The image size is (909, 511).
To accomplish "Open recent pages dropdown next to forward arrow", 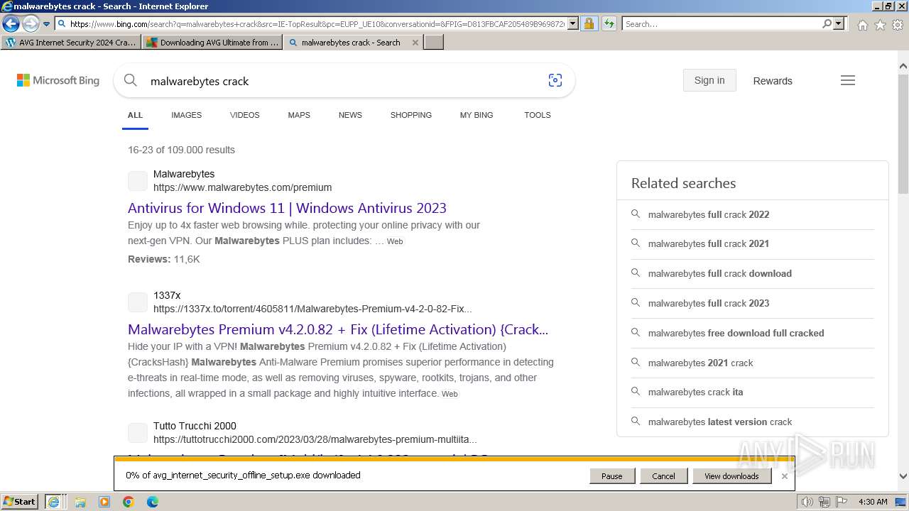I will [x=46, y=24].
